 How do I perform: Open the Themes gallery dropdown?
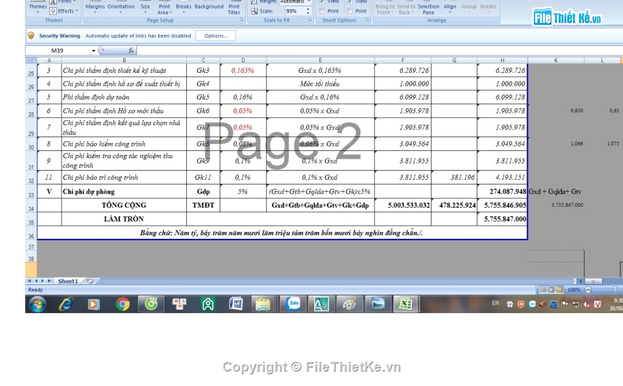pyautogui.click(x=38, y=7)
